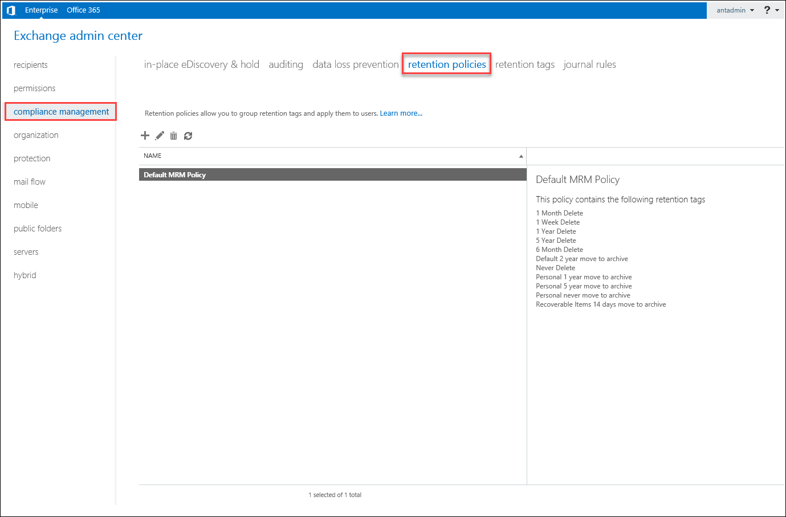
Task: Follow the Learn more link
Action: [401, 113]
